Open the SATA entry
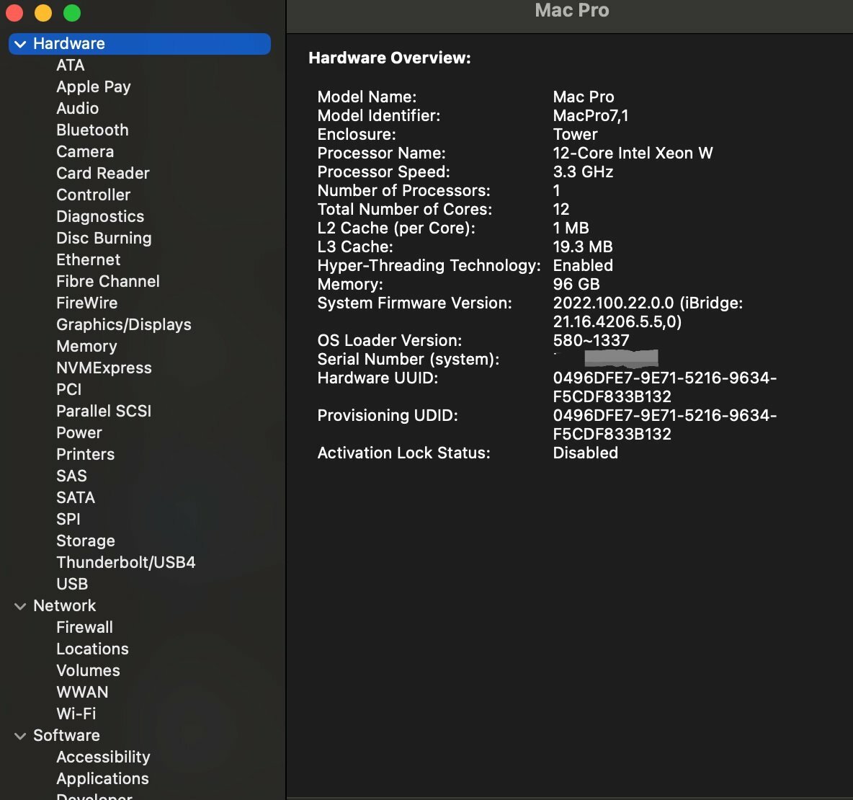853x800 pixels. coord(76,497)
